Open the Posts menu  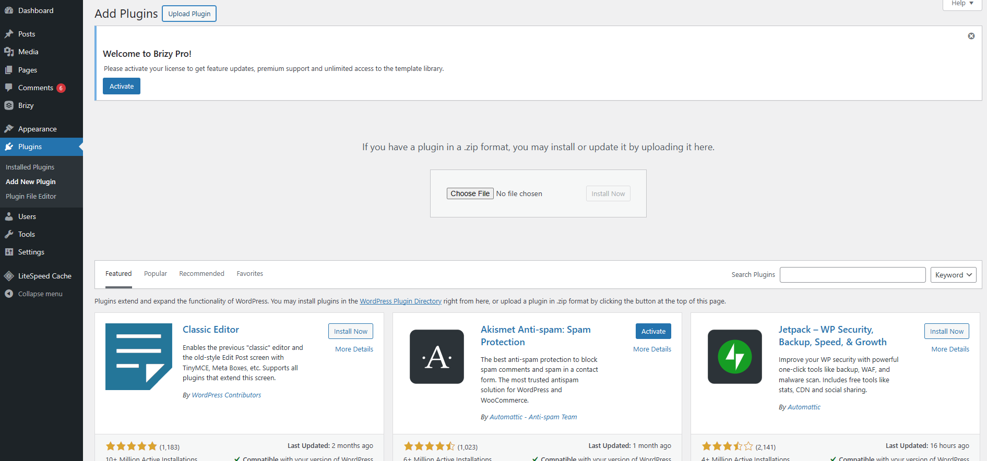41,34
